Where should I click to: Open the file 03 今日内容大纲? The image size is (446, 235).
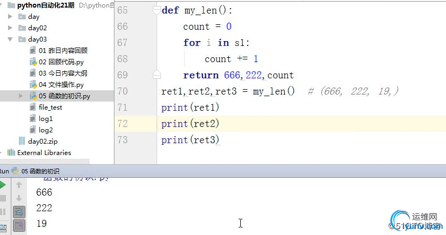(x=63, y=73)
